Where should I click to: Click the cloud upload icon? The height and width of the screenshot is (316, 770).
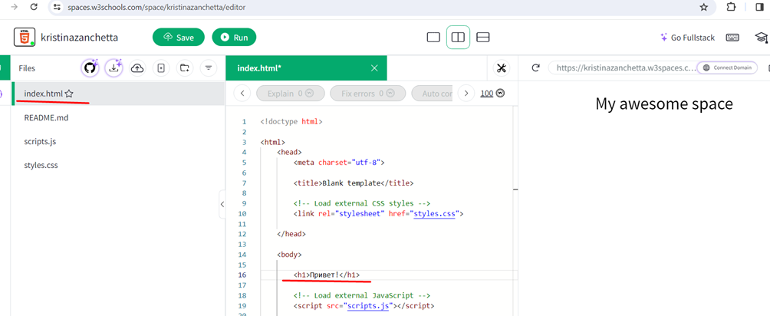click(137, 68)
